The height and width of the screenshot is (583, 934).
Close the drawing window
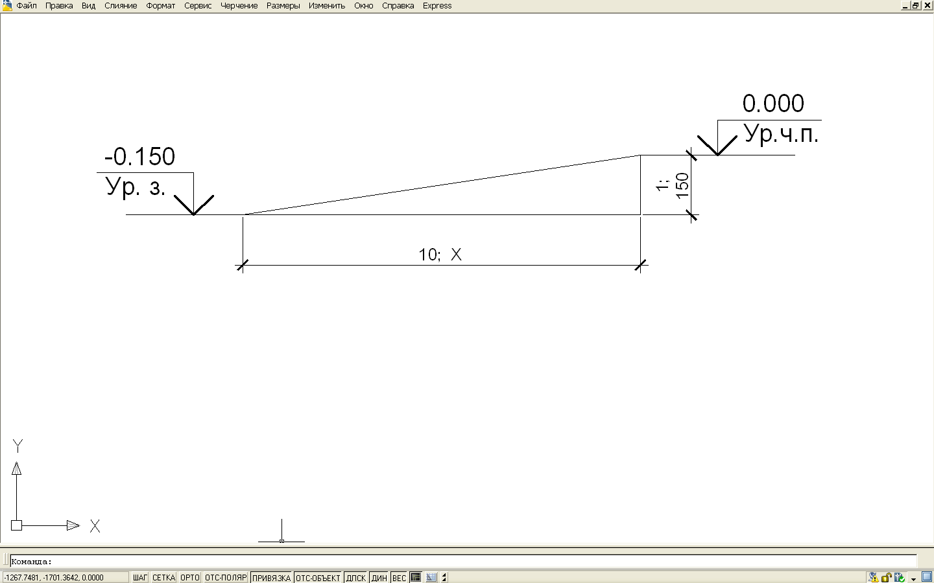click(x=927, y=6)
